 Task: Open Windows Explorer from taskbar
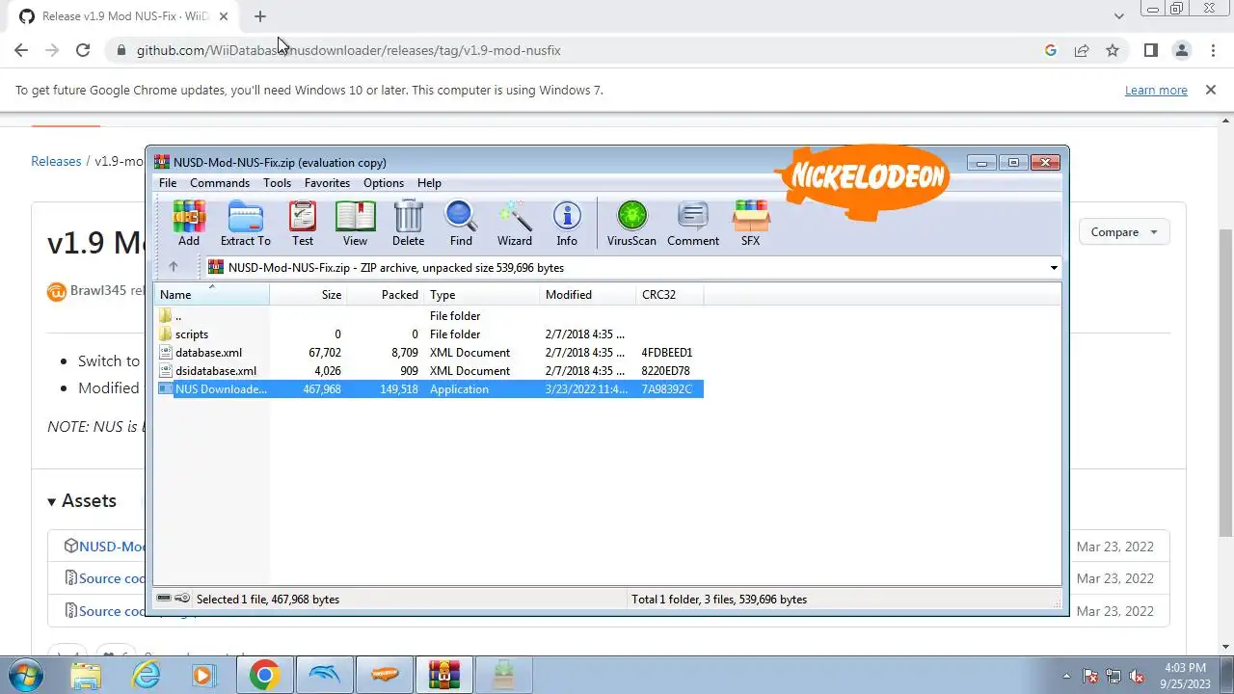tap(86, 675)
